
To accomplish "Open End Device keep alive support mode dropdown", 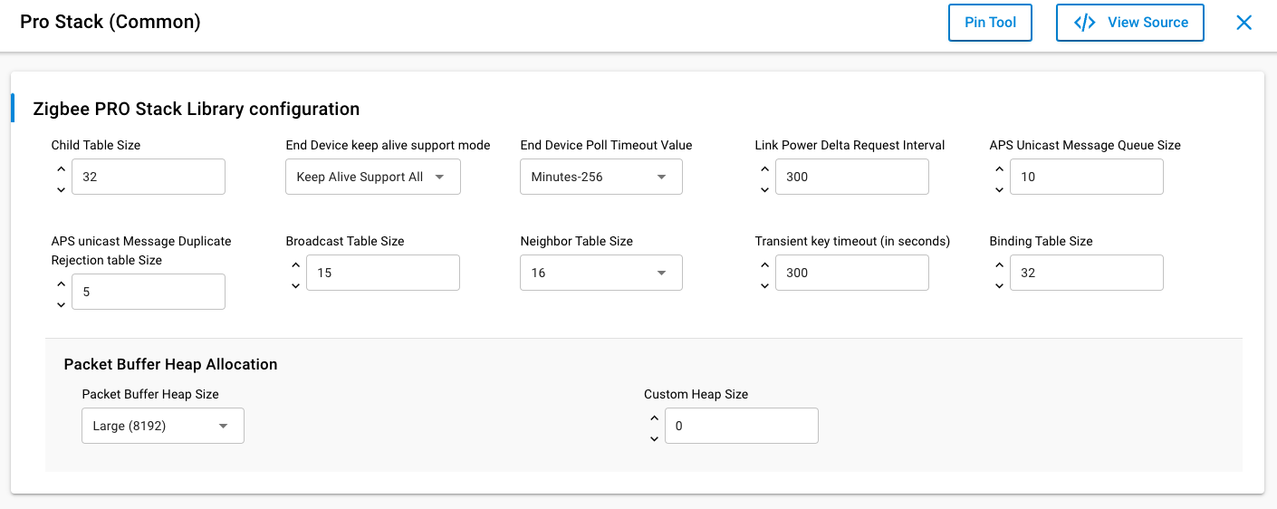I will coord(372,177).
